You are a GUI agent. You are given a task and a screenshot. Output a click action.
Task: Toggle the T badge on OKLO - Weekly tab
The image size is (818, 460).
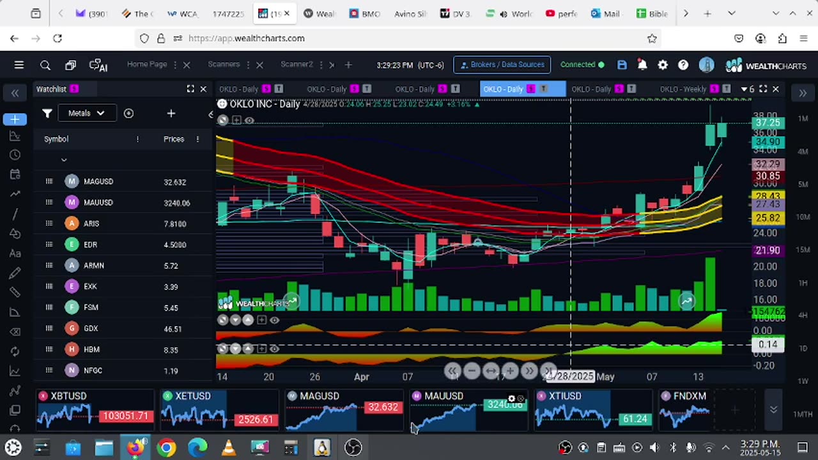(x=727, y=89)
